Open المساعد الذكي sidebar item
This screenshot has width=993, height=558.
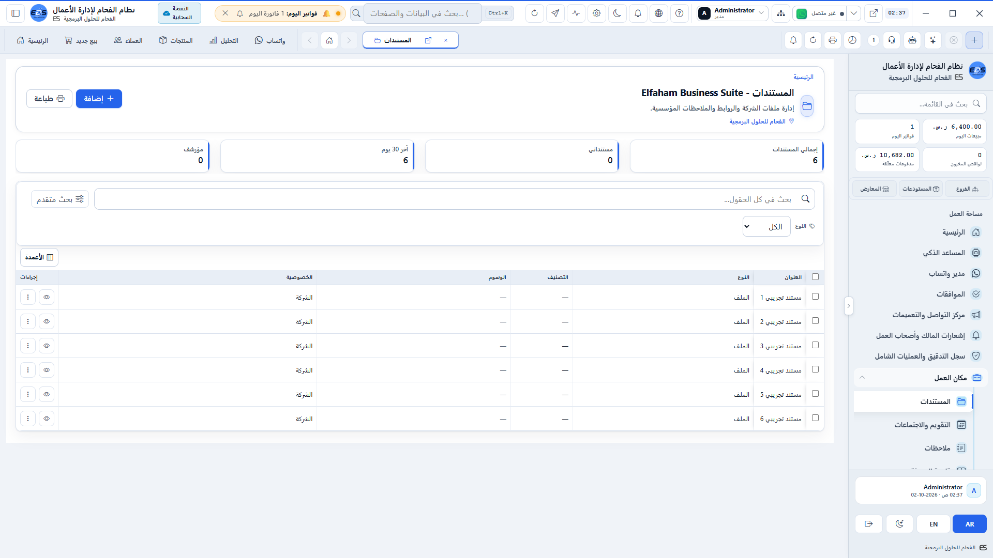point(921,253)
